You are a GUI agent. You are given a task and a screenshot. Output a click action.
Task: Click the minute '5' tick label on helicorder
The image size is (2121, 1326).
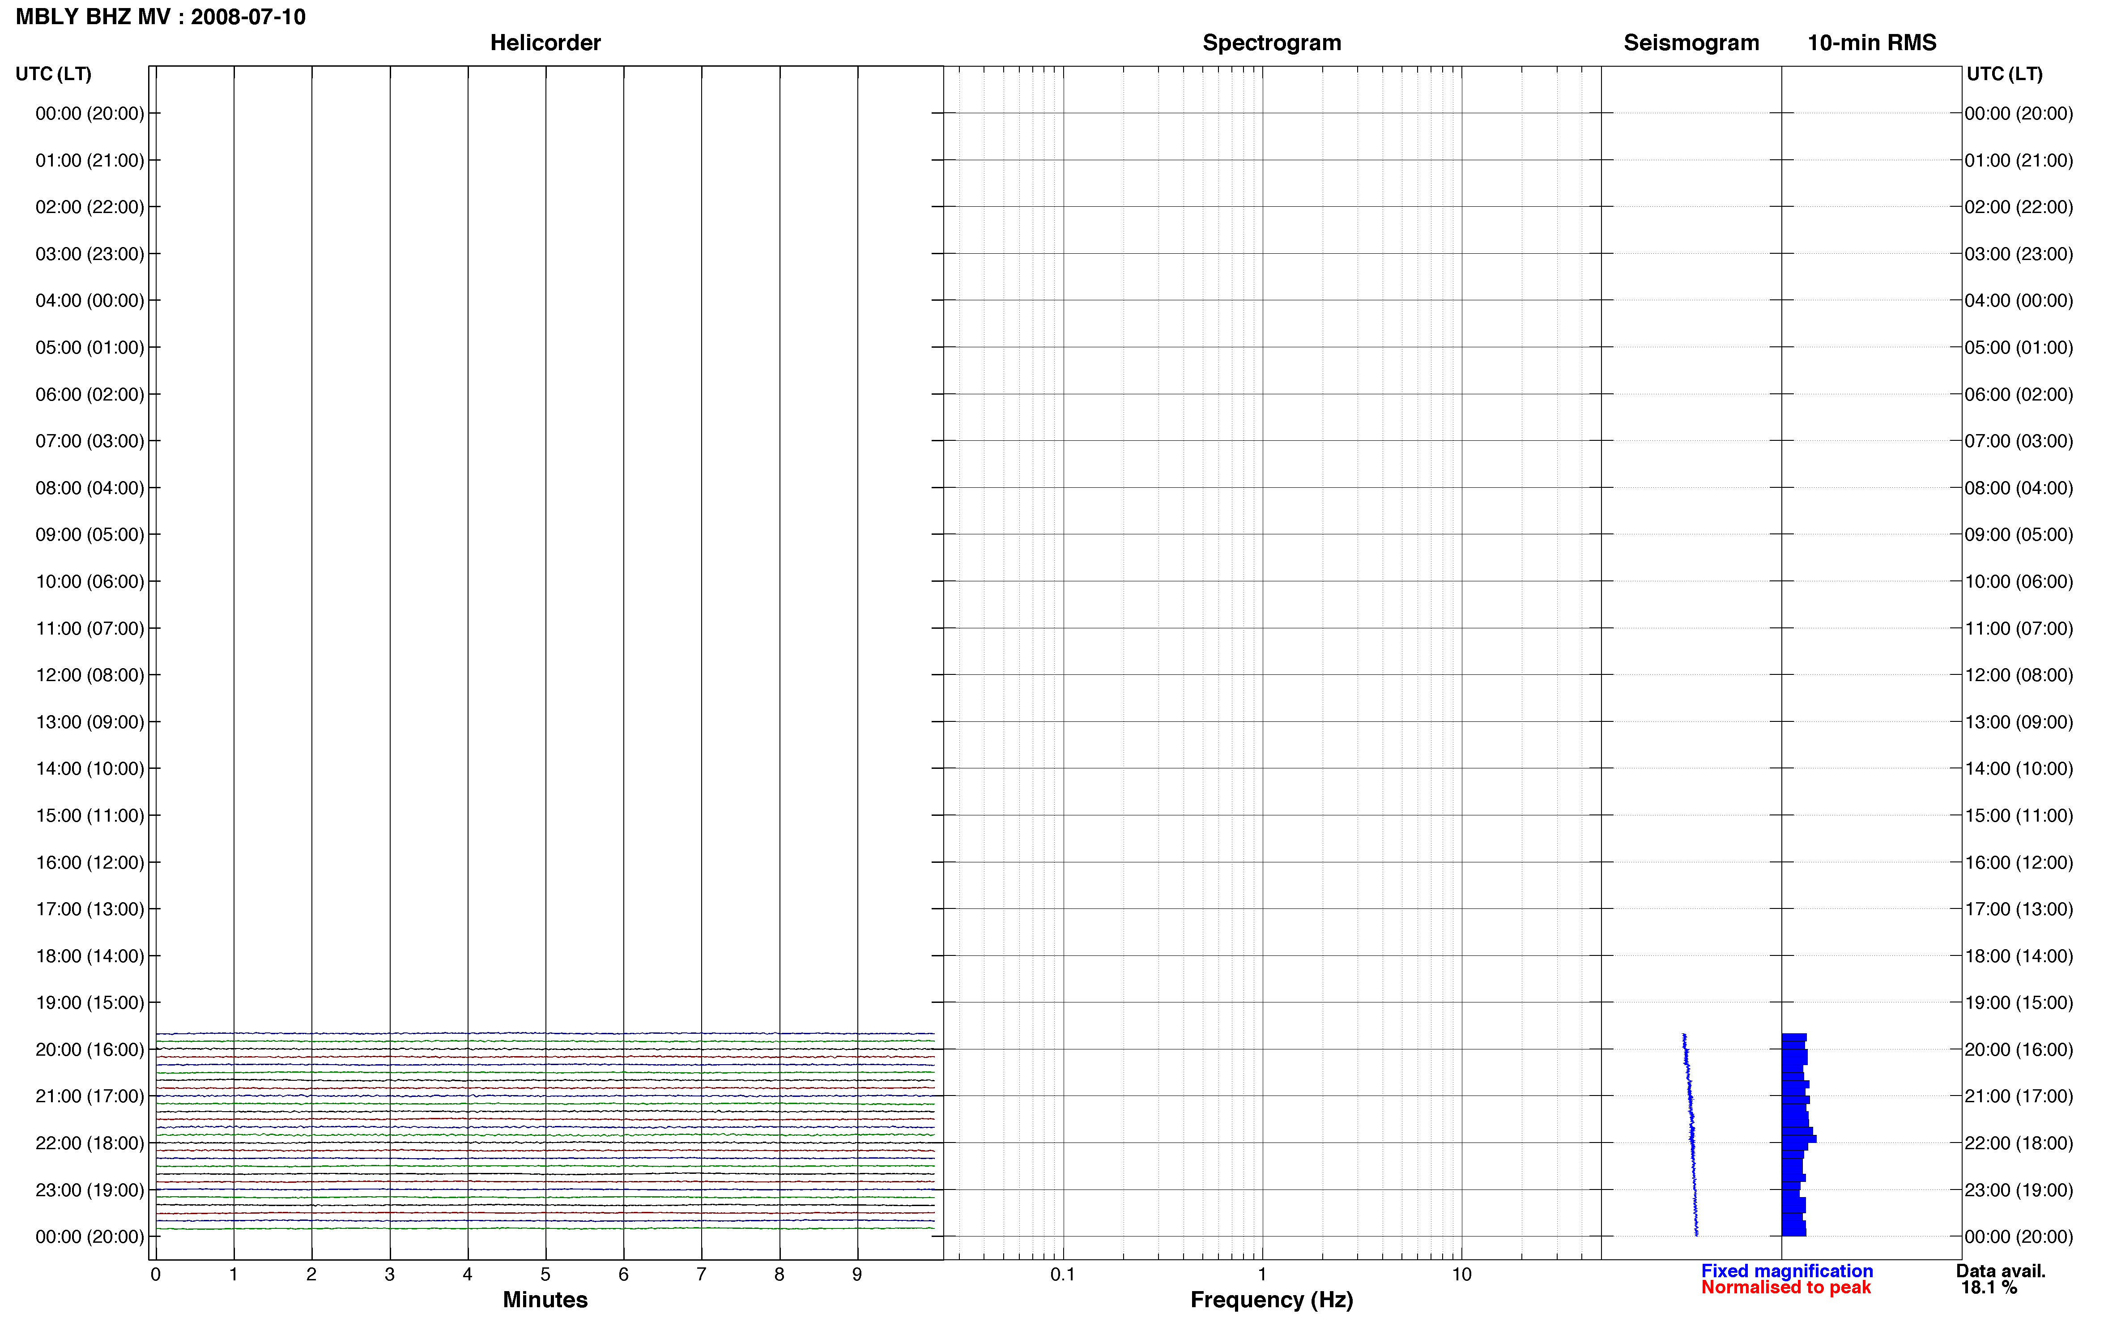pos(545,1274)
